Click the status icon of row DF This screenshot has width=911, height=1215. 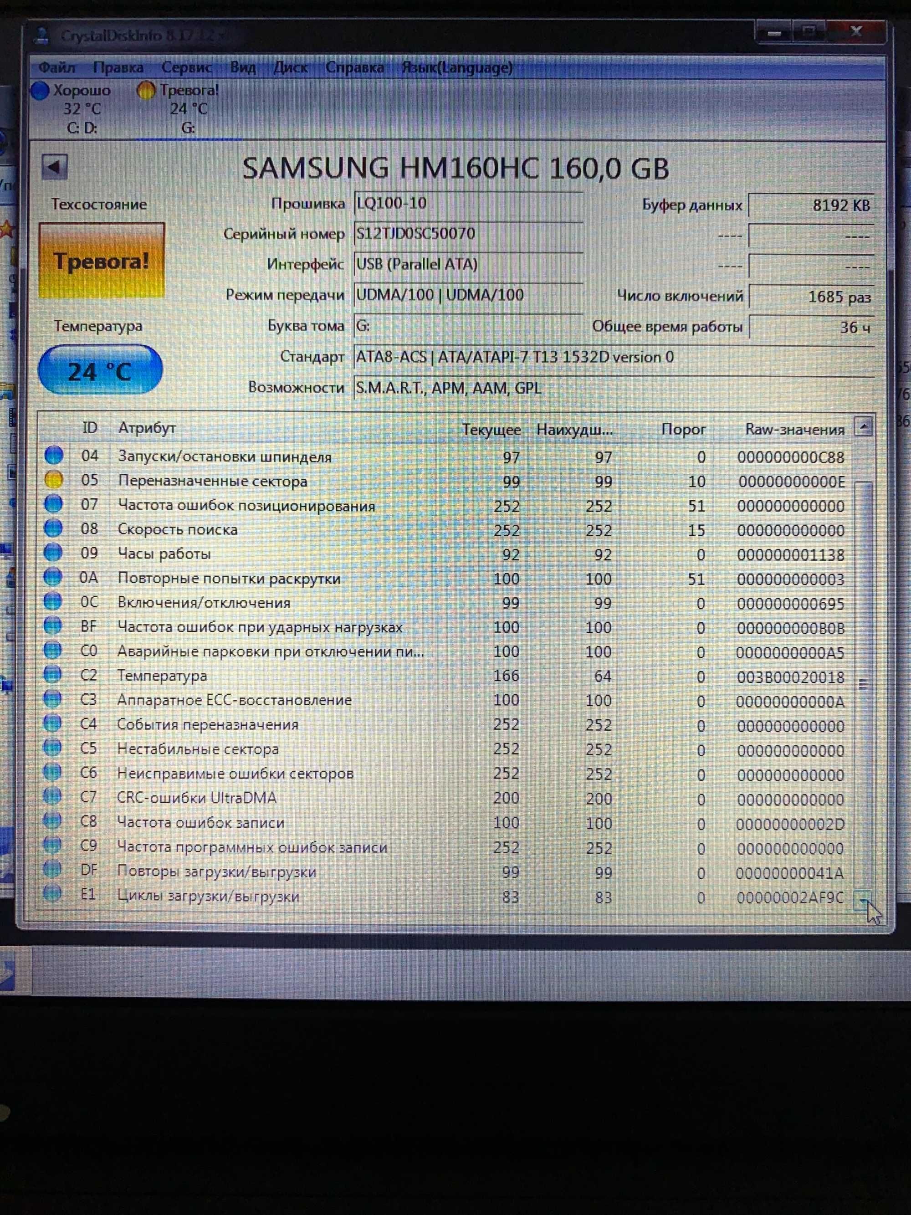click(52, 869)
